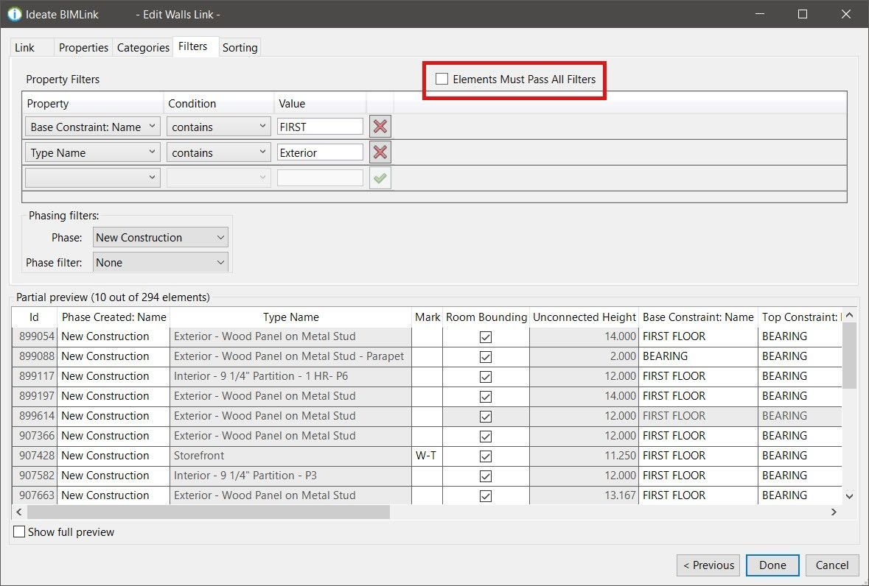Select unconnected height value 2.000

pyautogui.click(x=584, y=356)
